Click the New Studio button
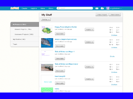This screenshot has height=99, width=133. 115,15
